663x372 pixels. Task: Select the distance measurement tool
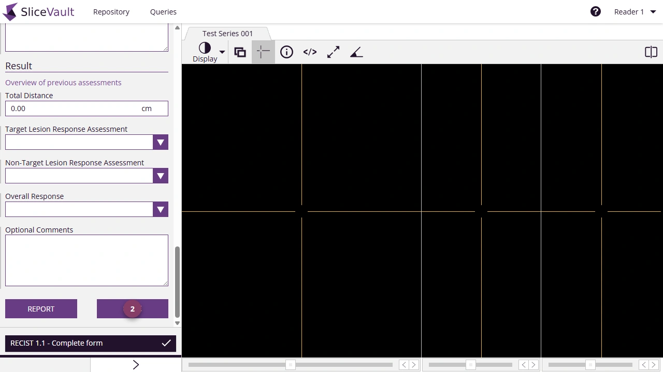coord(333,52)
